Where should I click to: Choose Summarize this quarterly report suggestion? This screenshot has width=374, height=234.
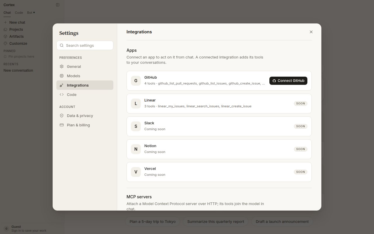click(x=216, y=221)
